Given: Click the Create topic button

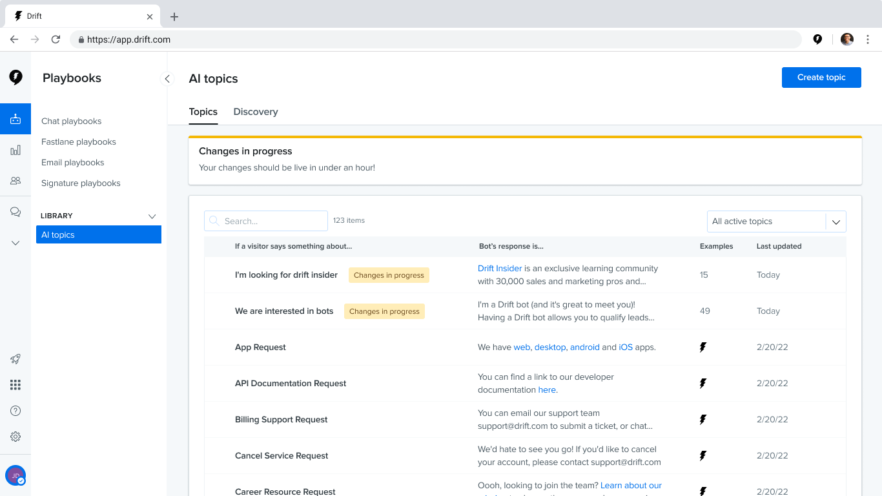Looking at the screenshot, I should pyautogui.click(x=821, y=77).
